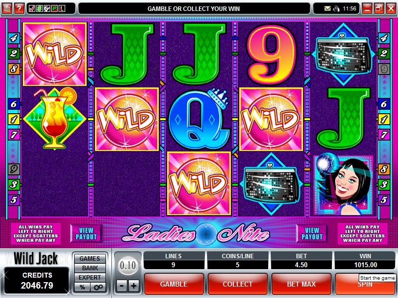Click the GAMBLE button

coord(174,284)
